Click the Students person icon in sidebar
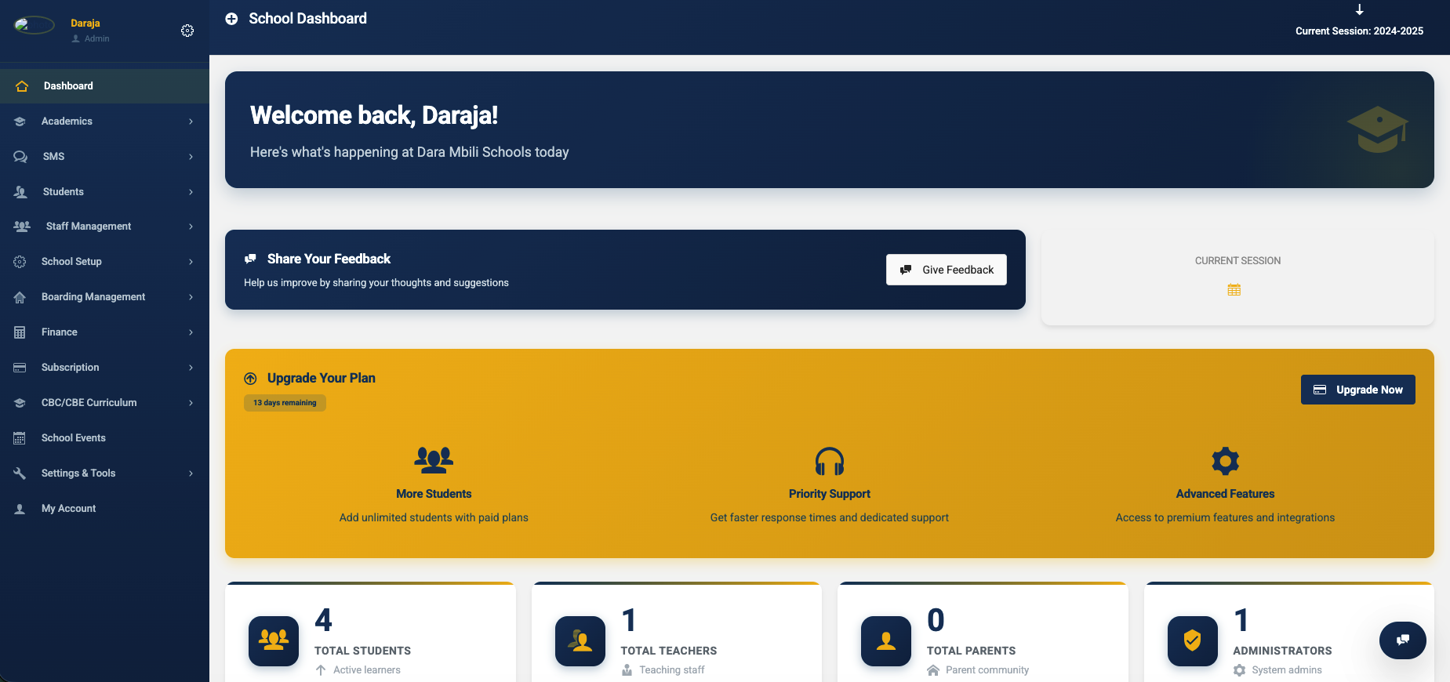 point(20,192)
